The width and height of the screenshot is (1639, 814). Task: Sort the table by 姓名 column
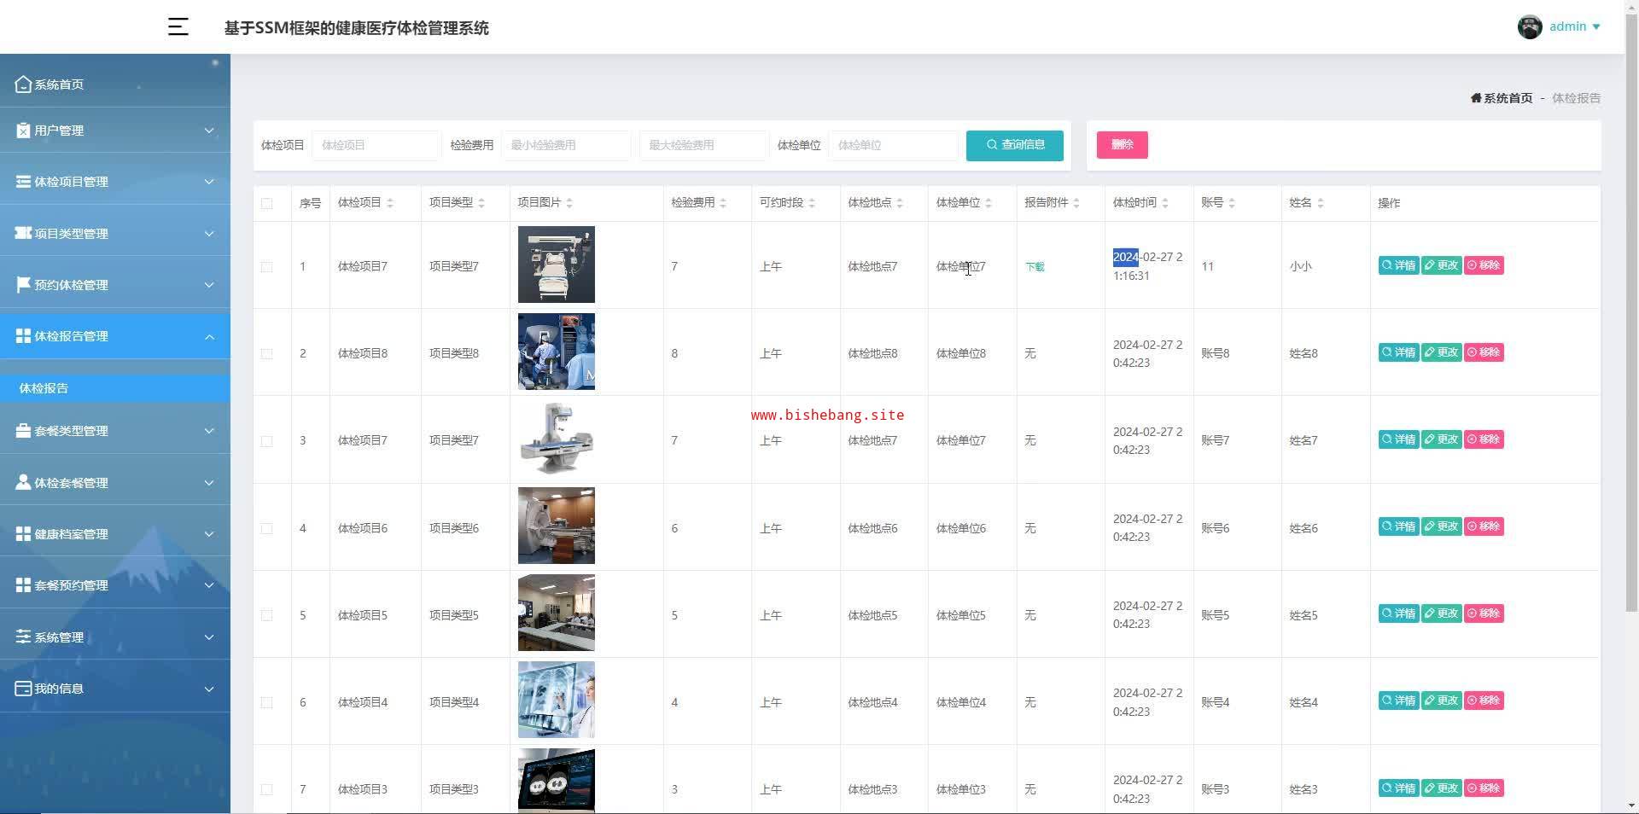[x=1321, y=203]
